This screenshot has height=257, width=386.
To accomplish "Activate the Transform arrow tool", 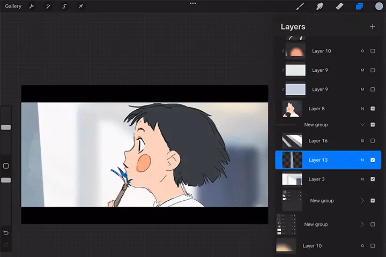I will tap(80, 6).
